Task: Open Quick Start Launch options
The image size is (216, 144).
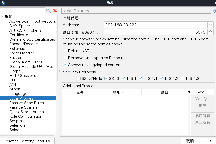Action: pos(27,112)
